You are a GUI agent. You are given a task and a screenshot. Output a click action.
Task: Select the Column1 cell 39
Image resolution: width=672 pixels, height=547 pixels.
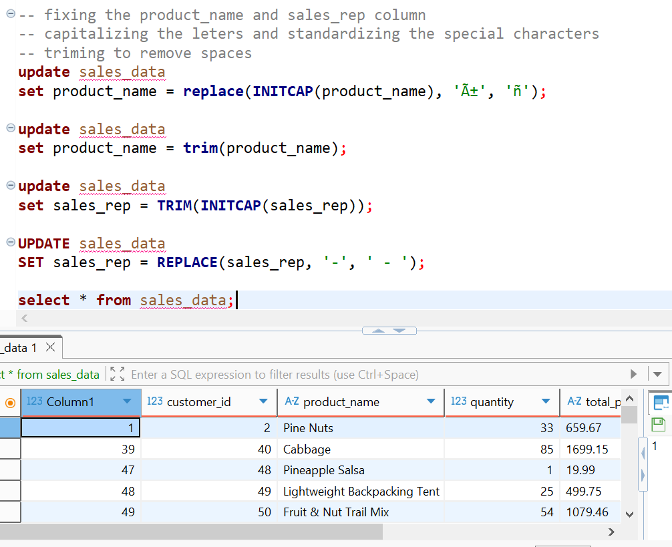point(81,449)
